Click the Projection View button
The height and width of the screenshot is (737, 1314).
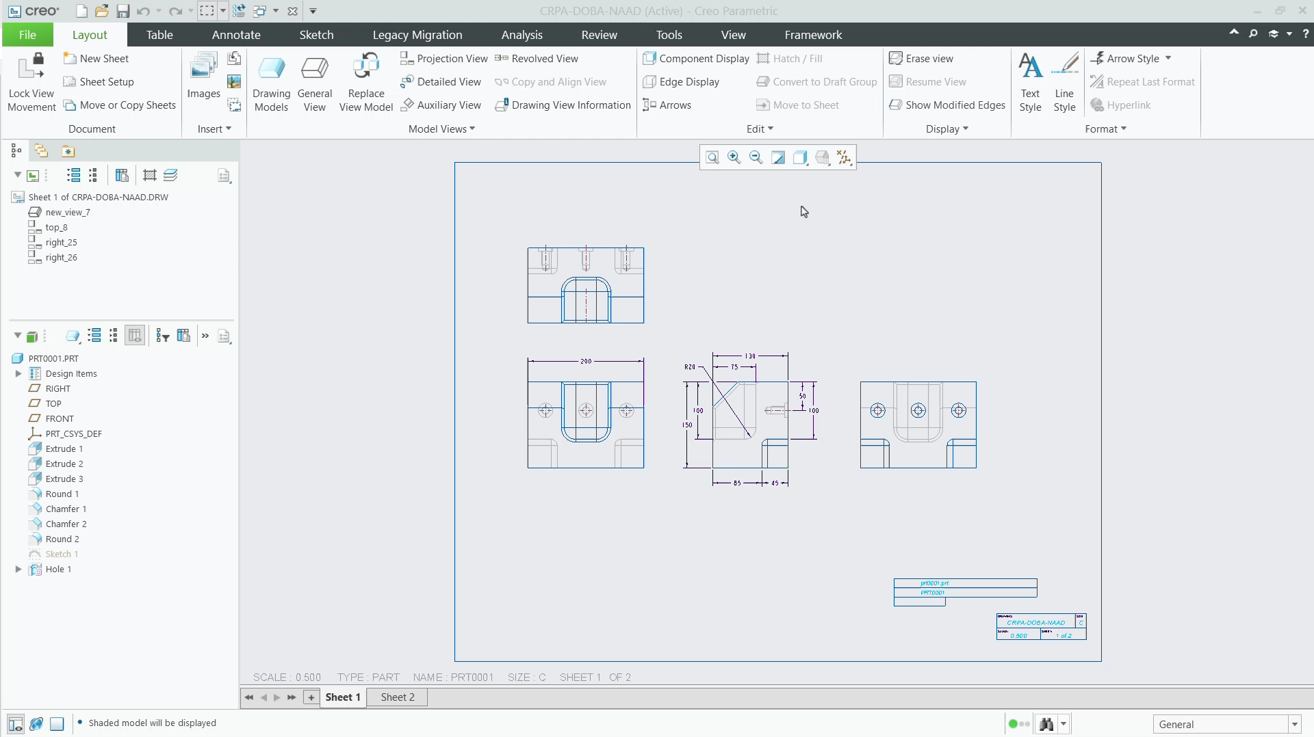point(443,58)
